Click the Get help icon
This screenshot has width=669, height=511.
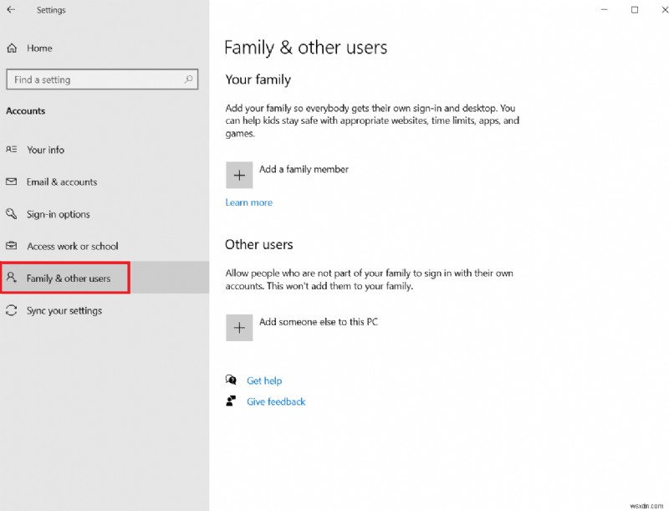231,380
